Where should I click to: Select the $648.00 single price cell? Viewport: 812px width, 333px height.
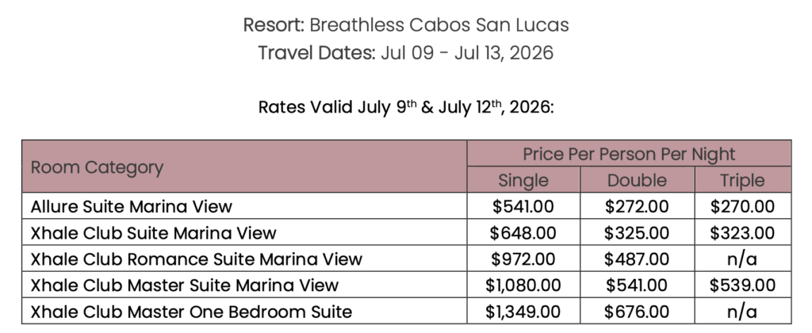[523, 233]
